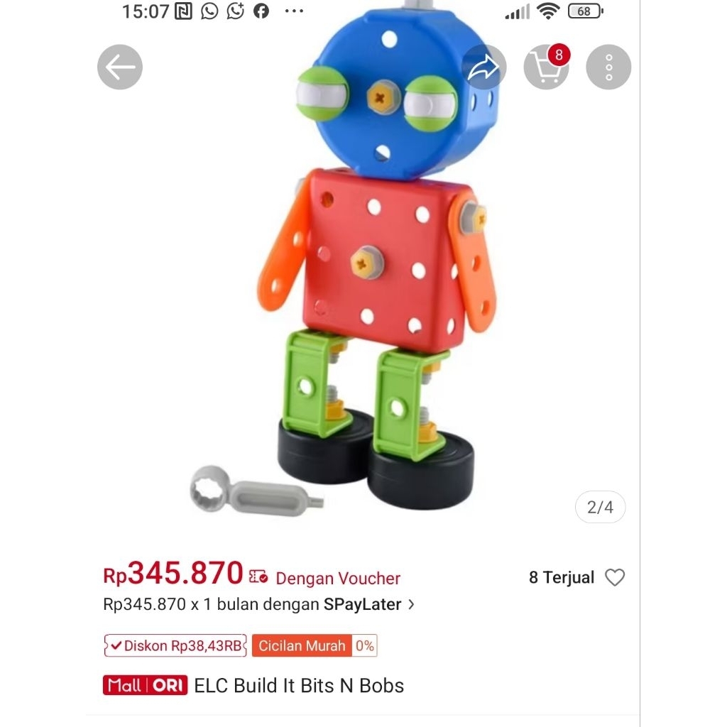Viewport: 727px width, 727px height.
Task: Share this product via arrow icon
Action: point(483,67)
